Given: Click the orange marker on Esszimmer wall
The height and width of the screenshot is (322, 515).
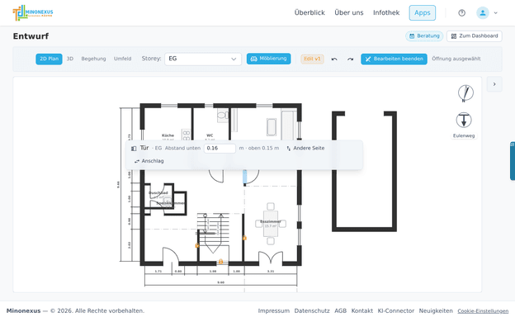Looking at the screenshot, I should 244,238.
